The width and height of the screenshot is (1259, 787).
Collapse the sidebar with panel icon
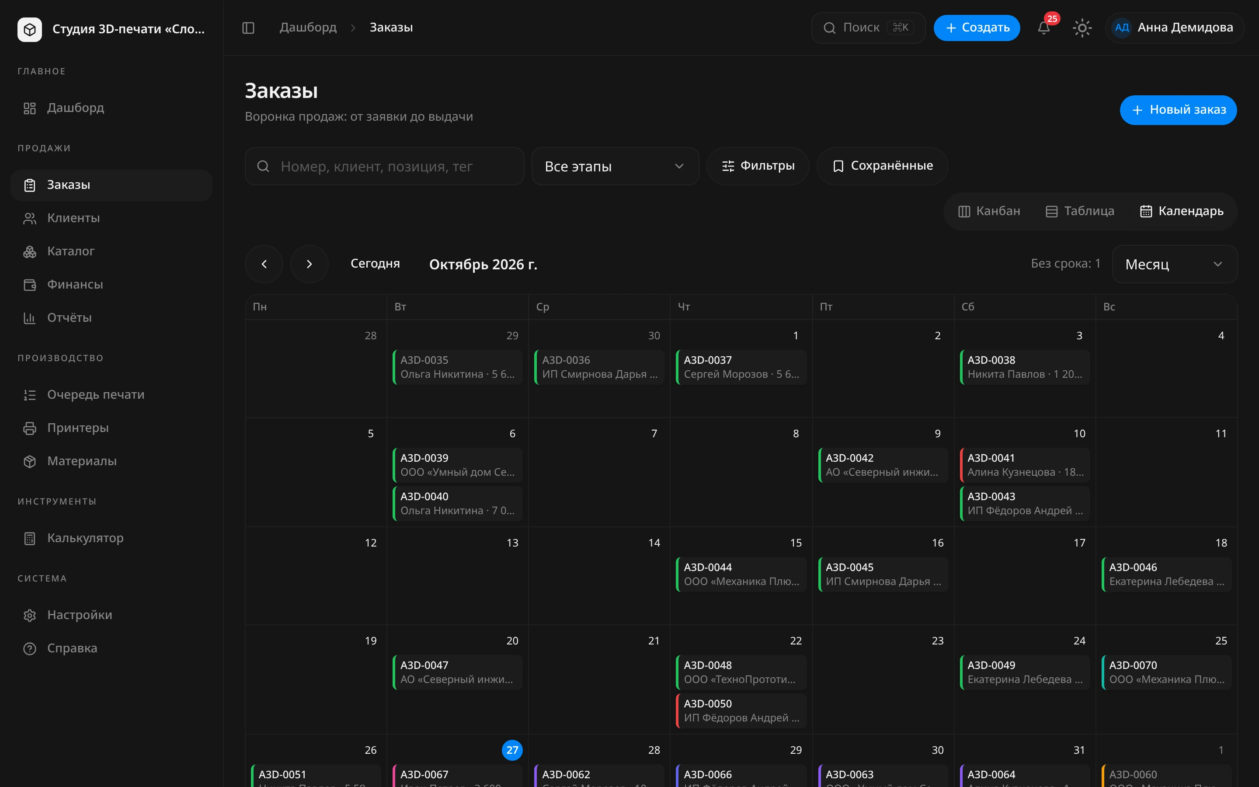tap(248, 28)
